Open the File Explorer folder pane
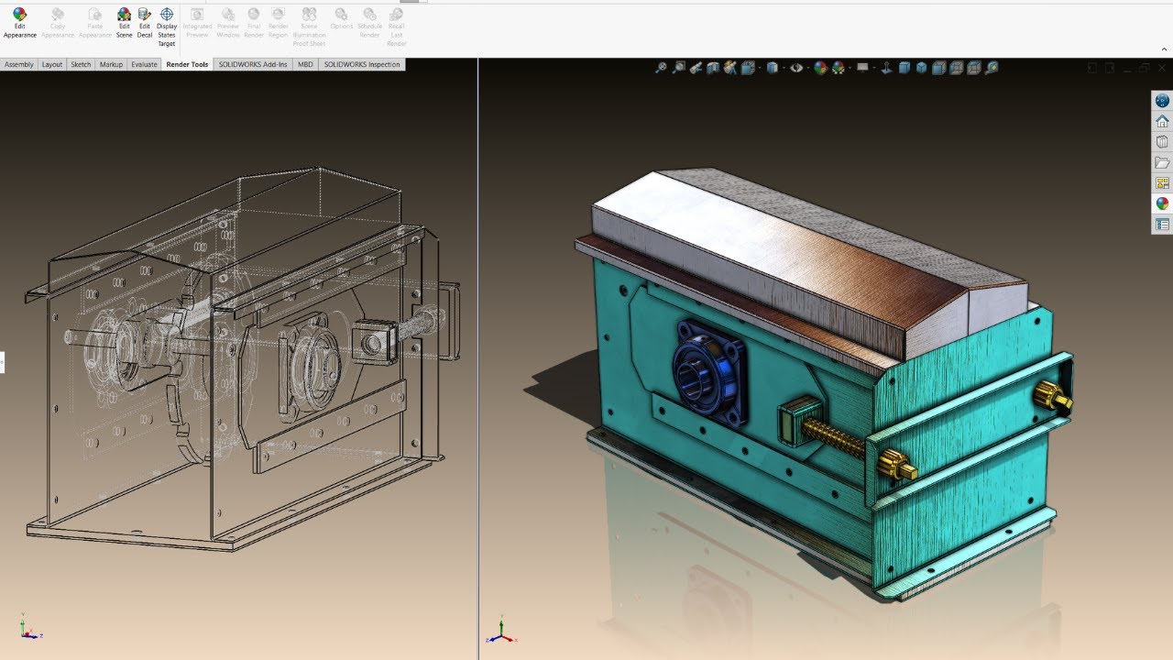Image resolution: width=1173 pixels, height=660 pixels. (x=1162, y=162)
